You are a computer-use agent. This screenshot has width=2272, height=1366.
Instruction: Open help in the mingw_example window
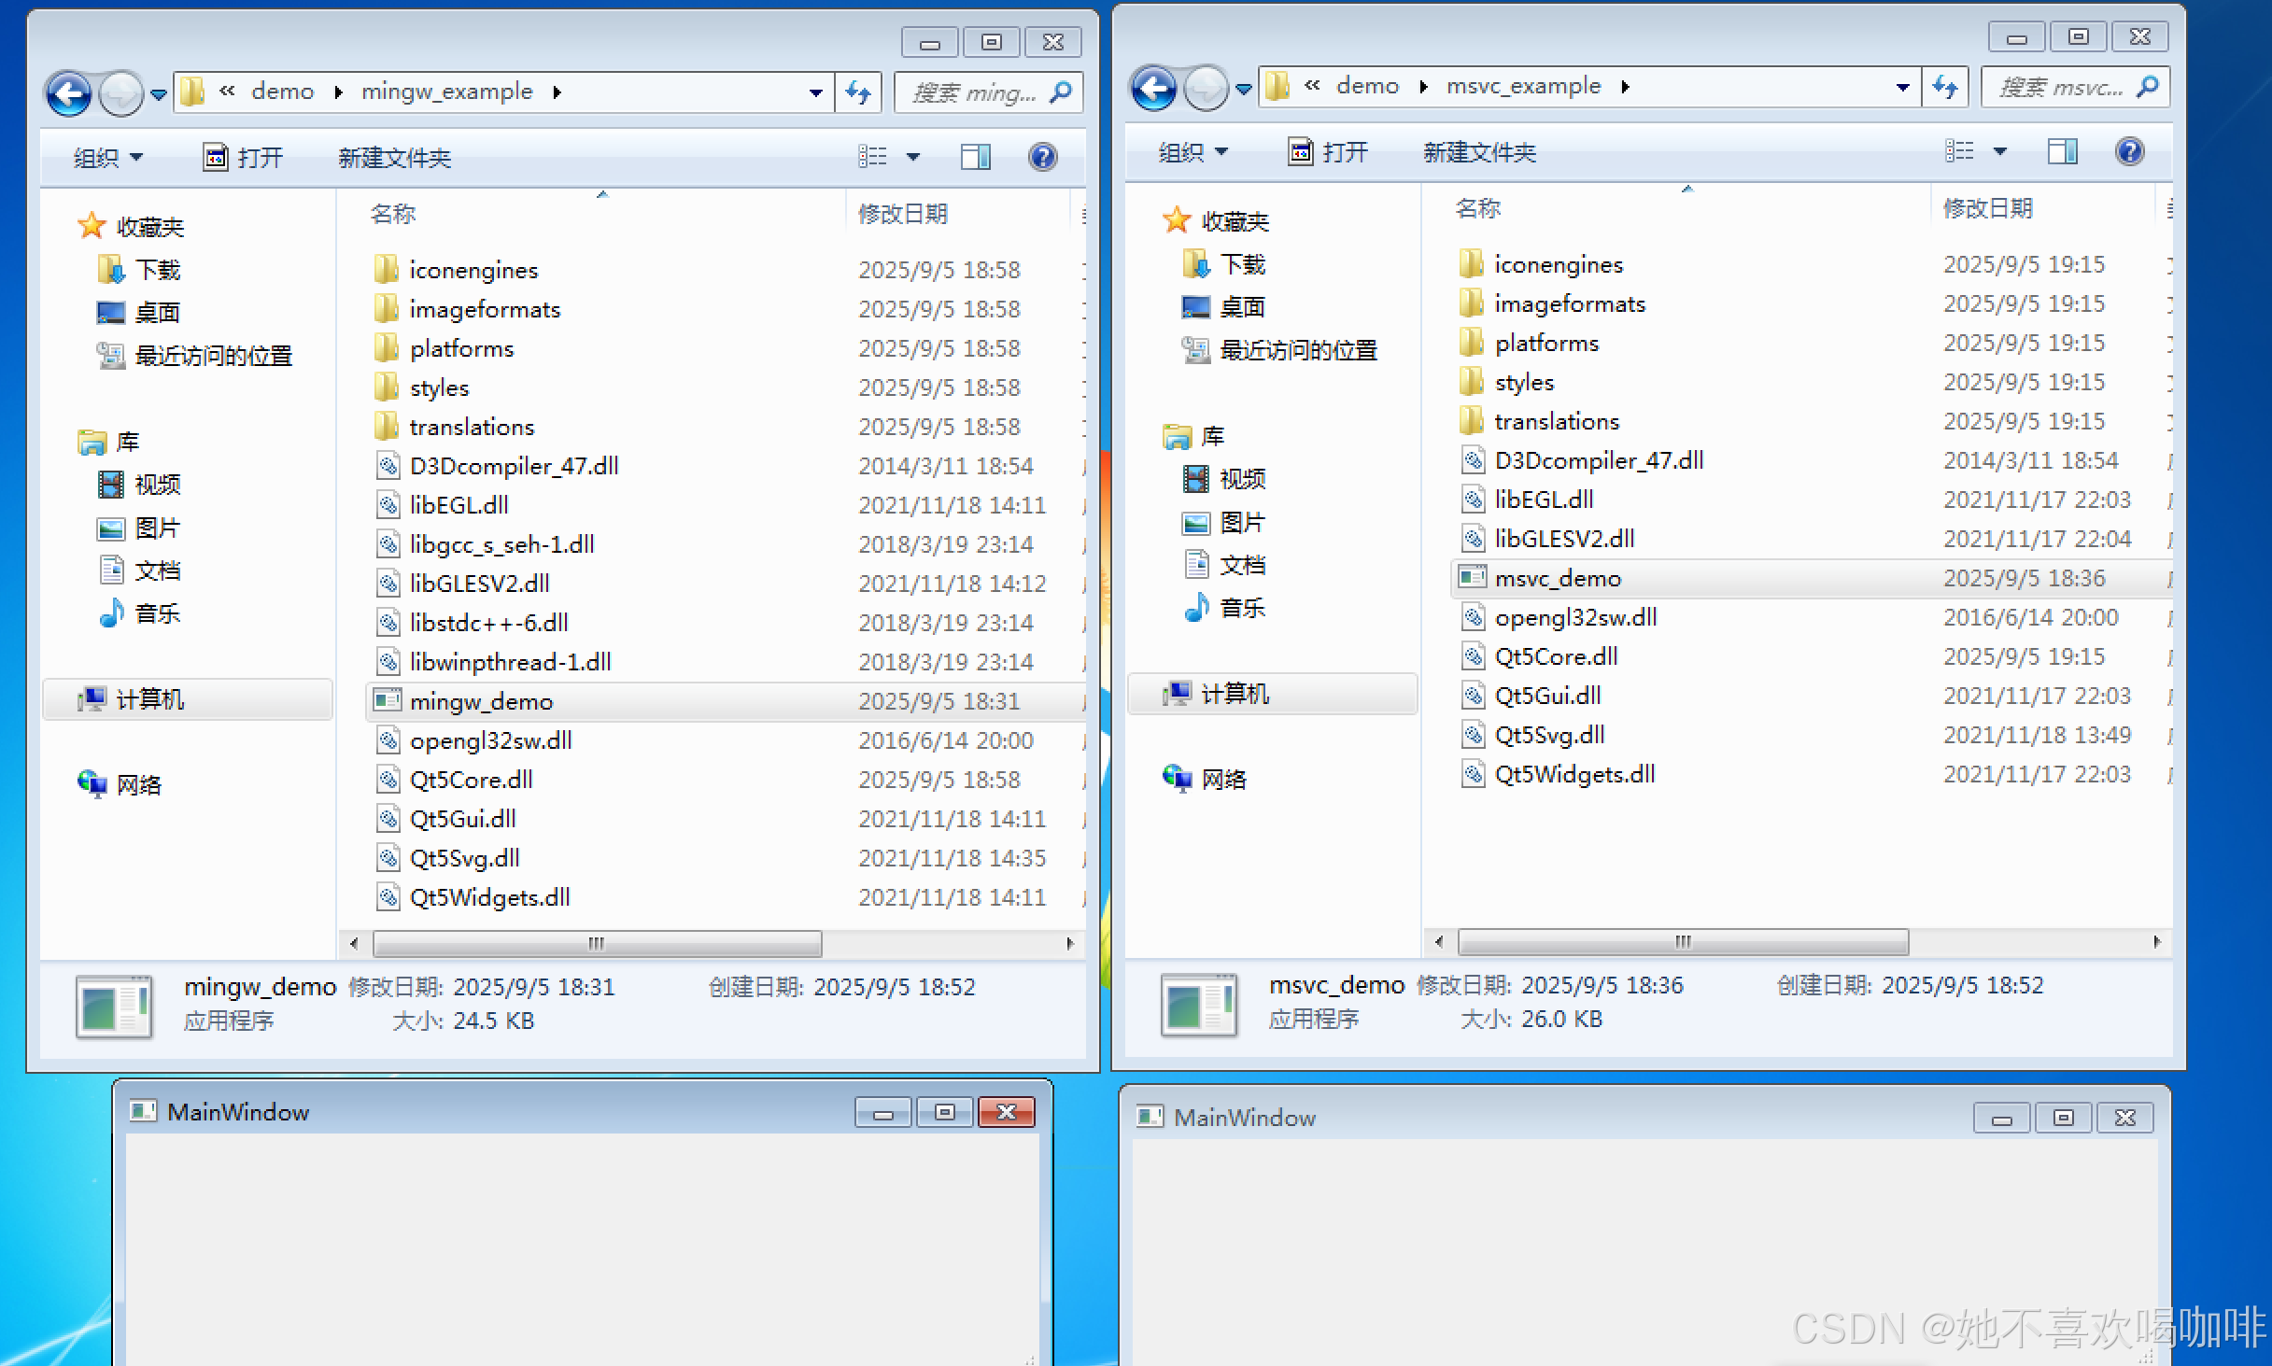1043,157
